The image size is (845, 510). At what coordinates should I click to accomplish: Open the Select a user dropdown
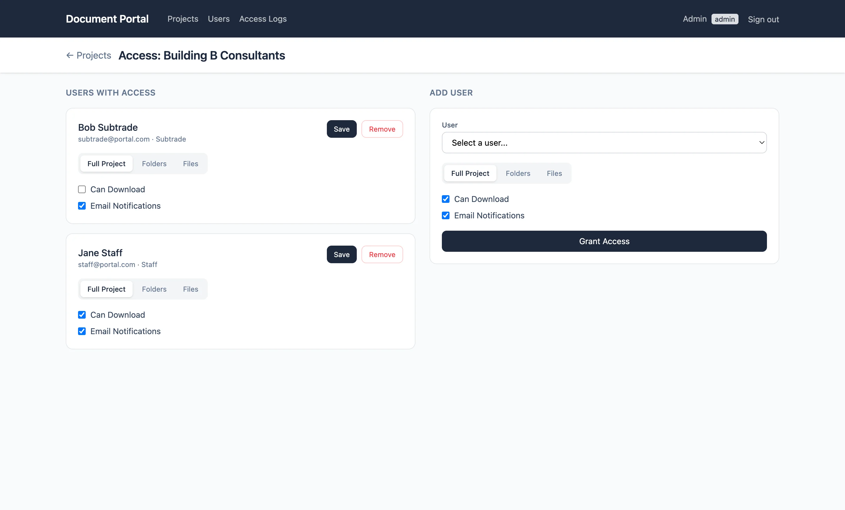(604, 142)
